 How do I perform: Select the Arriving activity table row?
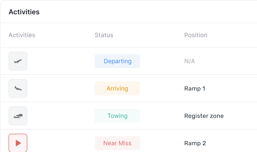click(x=129, y=88)
